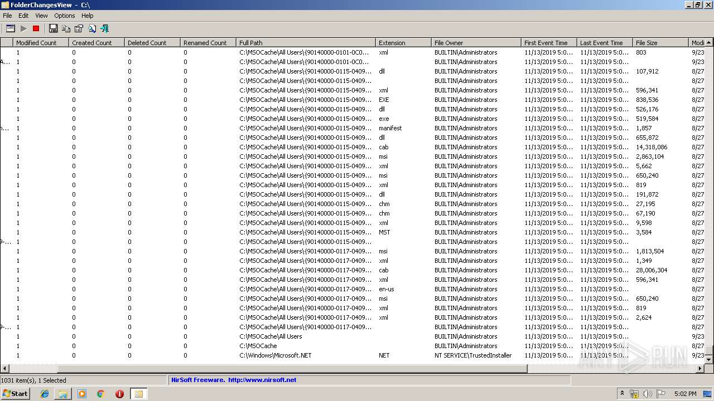Image resolution: width=714 pixels, height=401 pixels.
Task: Open Opera browser from the taskbar
Action: point(119,394)
